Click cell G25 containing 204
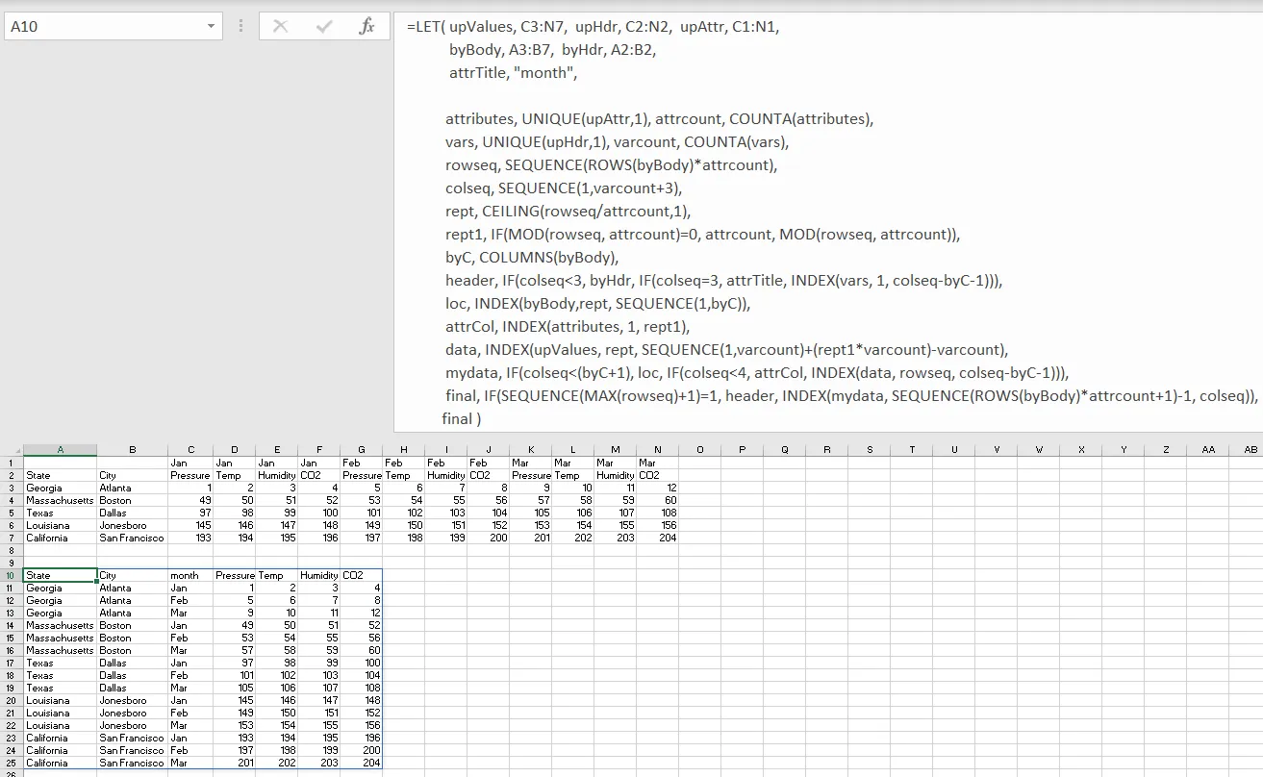 (x=361, y=763)
